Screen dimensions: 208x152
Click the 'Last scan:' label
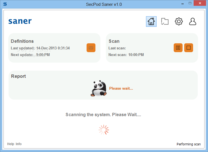pos(117,48)
